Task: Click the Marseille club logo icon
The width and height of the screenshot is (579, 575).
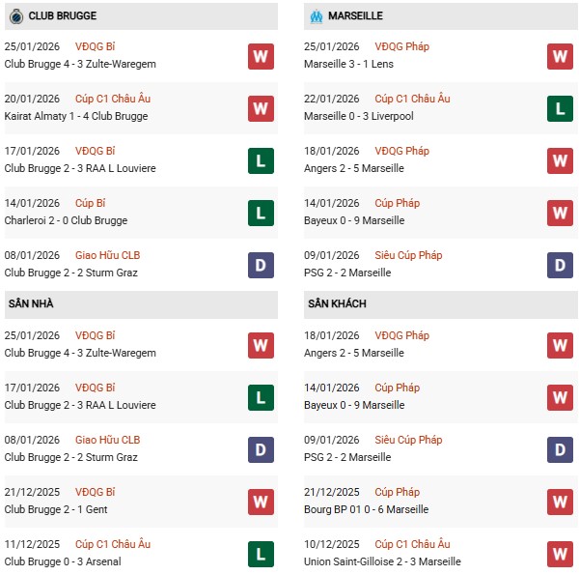Action: click(316, 16)
